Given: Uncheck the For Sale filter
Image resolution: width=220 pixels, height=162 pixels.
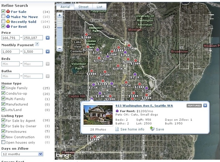Looking at the screenshot, I should coord(3,11).
